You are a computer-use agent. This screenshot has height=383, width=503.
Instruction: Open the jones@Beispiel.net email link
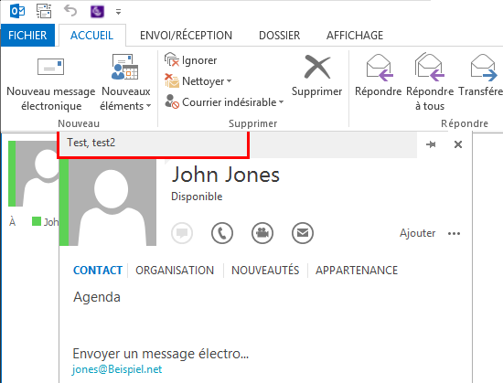click(117, 369)
